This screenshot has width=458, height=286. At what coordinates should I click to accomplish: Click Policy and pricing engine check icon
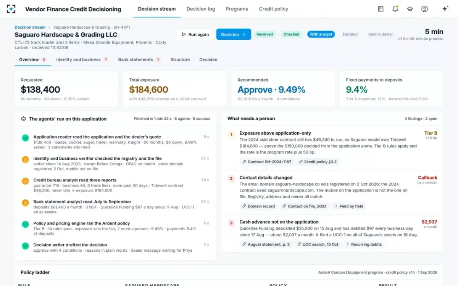click(25, 224)
